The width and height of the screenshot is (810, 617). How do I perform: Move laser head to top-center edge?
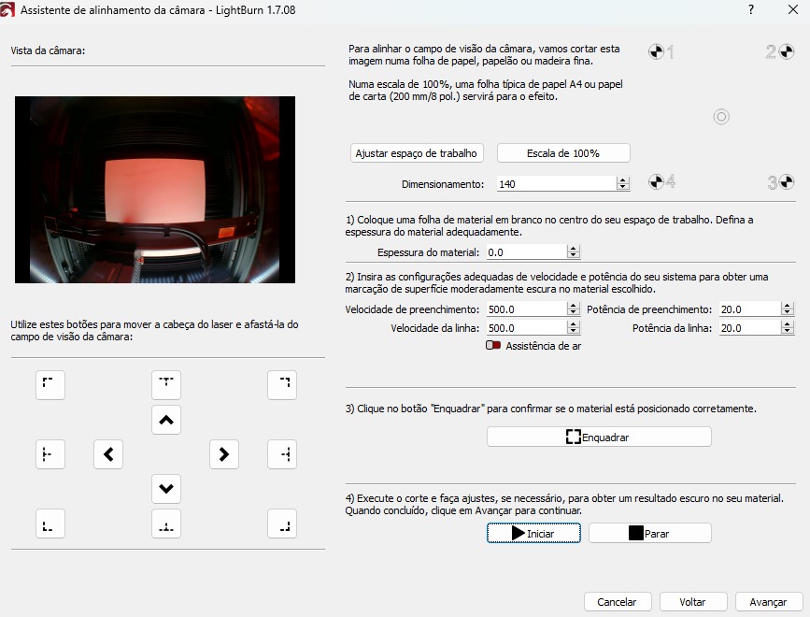[x=165, y=385]
